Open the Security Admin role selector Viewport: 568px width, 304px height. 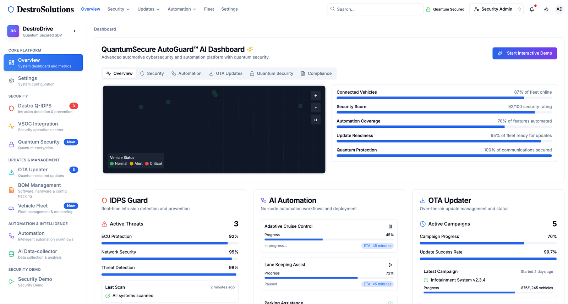coord(496,9)
